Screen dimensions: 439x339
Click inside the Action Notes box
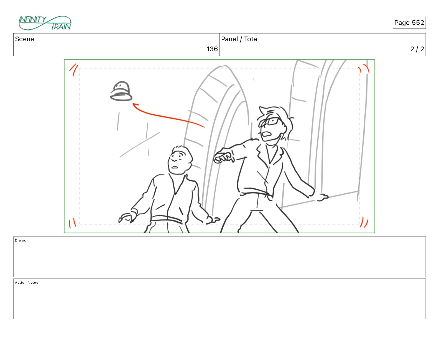point(219,299)
